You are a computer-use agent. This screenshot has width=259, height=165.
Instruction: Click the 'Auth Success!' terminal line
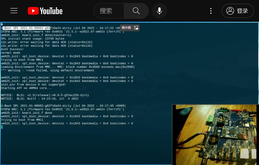tap(12, 49)
